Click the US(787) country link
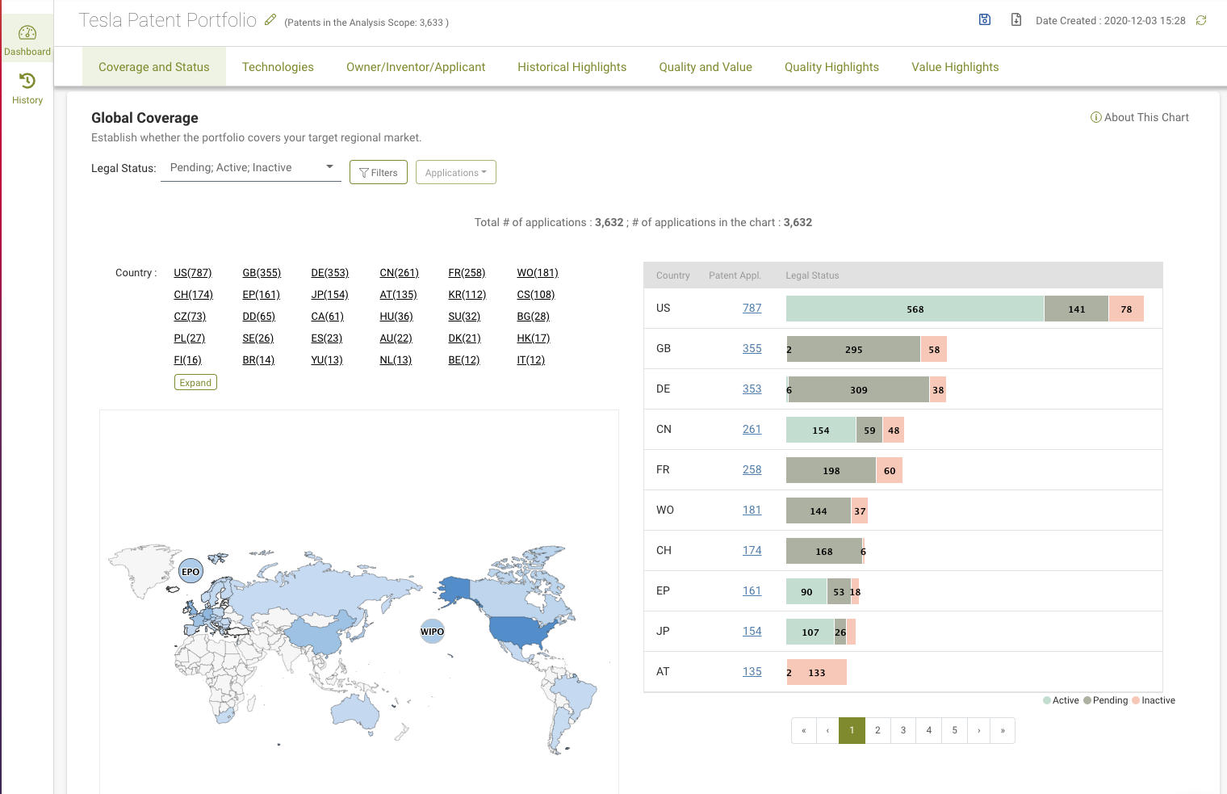 193,273
